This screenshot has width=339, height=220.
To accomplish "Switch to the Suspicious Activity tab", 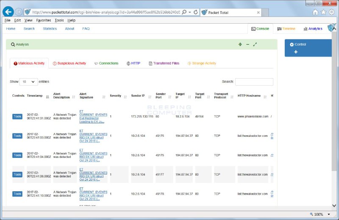I will click(69, 63).
